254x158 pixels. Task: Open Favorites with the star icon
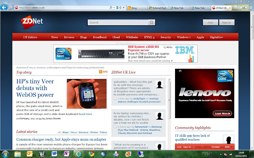(x=246, y=8)
